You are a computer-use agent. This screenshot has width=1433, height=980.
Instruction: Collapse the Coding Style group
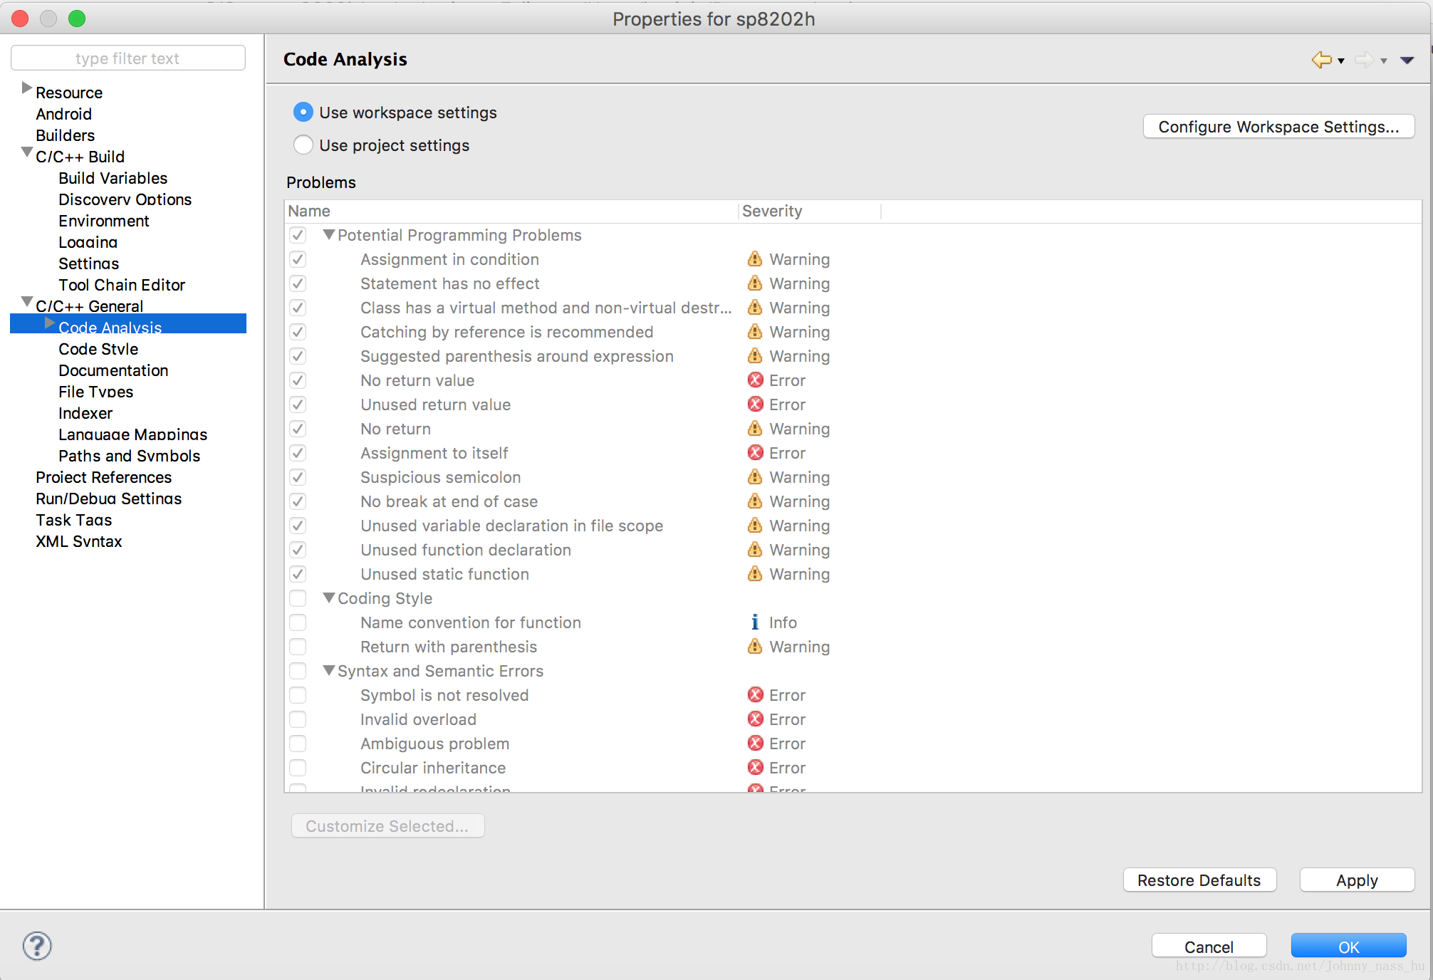pyautogui.click(x=329, y=598)
